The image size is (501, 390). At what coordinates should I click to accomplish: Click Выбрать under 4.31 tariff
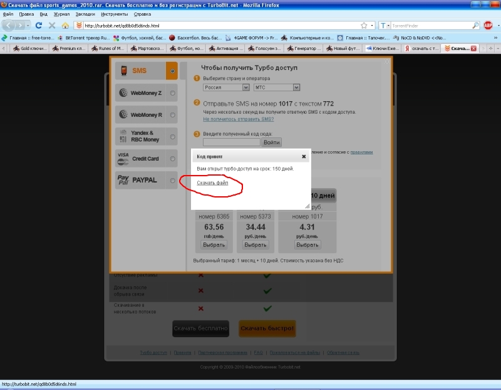click(x=307, y=245)
